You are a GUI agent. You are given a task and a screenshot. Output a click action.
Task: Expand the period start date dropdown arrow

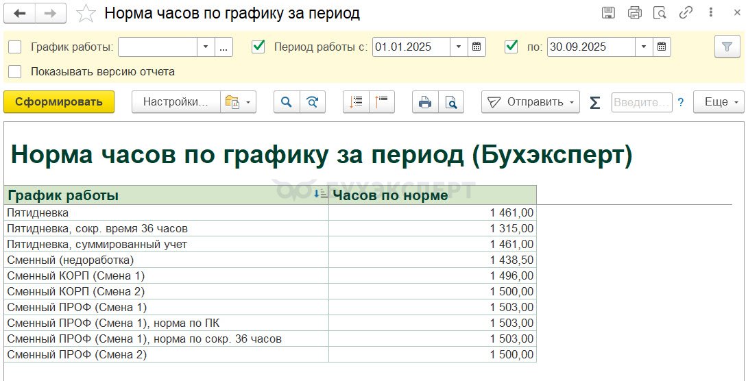[459, 47]
